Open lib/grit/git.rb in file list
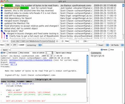This screenshot has height=104, width=125. pyautogui.click(x=97, y=56)
